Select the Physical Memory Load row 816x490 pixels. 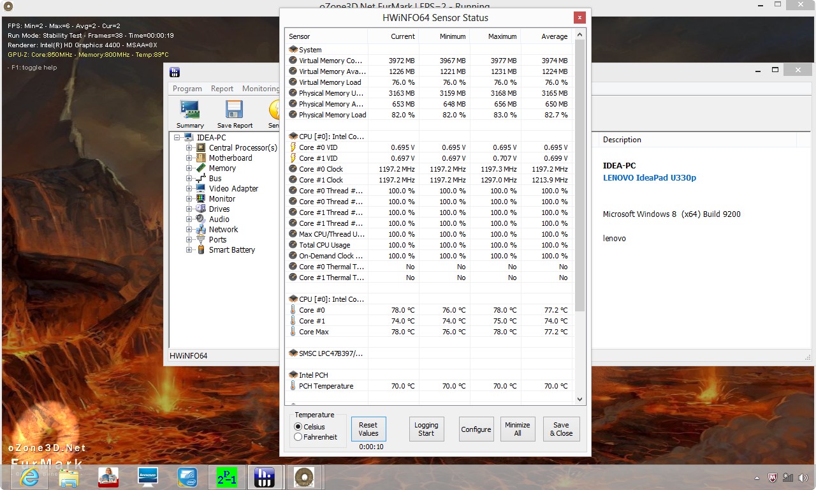[428, 115]
